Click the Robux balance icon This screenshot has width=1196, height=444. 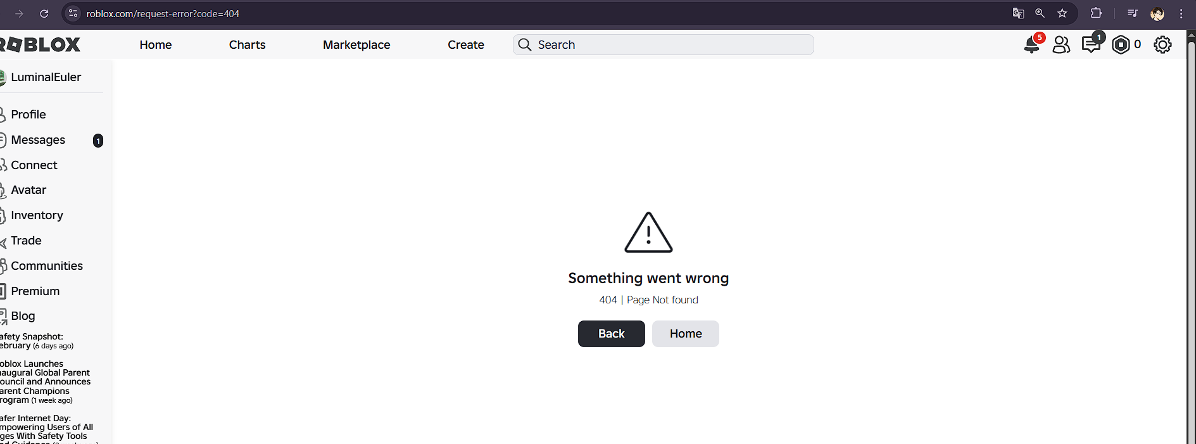[x=1121, y=45]
